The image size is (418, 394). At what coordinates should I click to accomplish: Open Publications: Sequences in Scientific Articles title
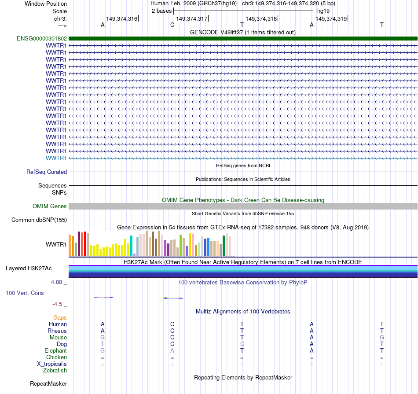(x=243, y=179)
